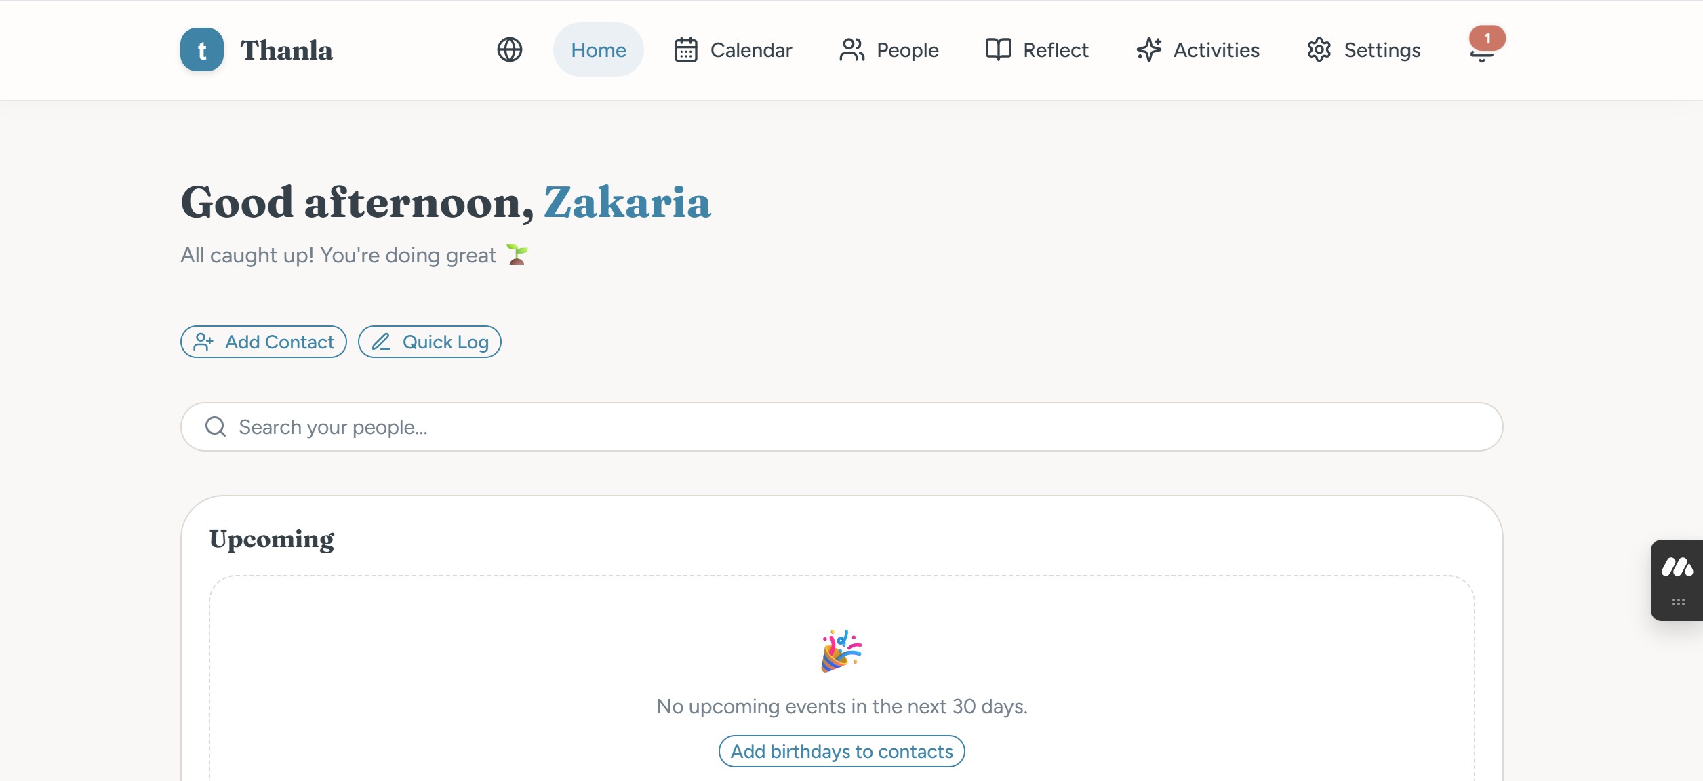Click the People icon in navigation
Viewport: 1703px width, 781px height.
click(851, 49)
